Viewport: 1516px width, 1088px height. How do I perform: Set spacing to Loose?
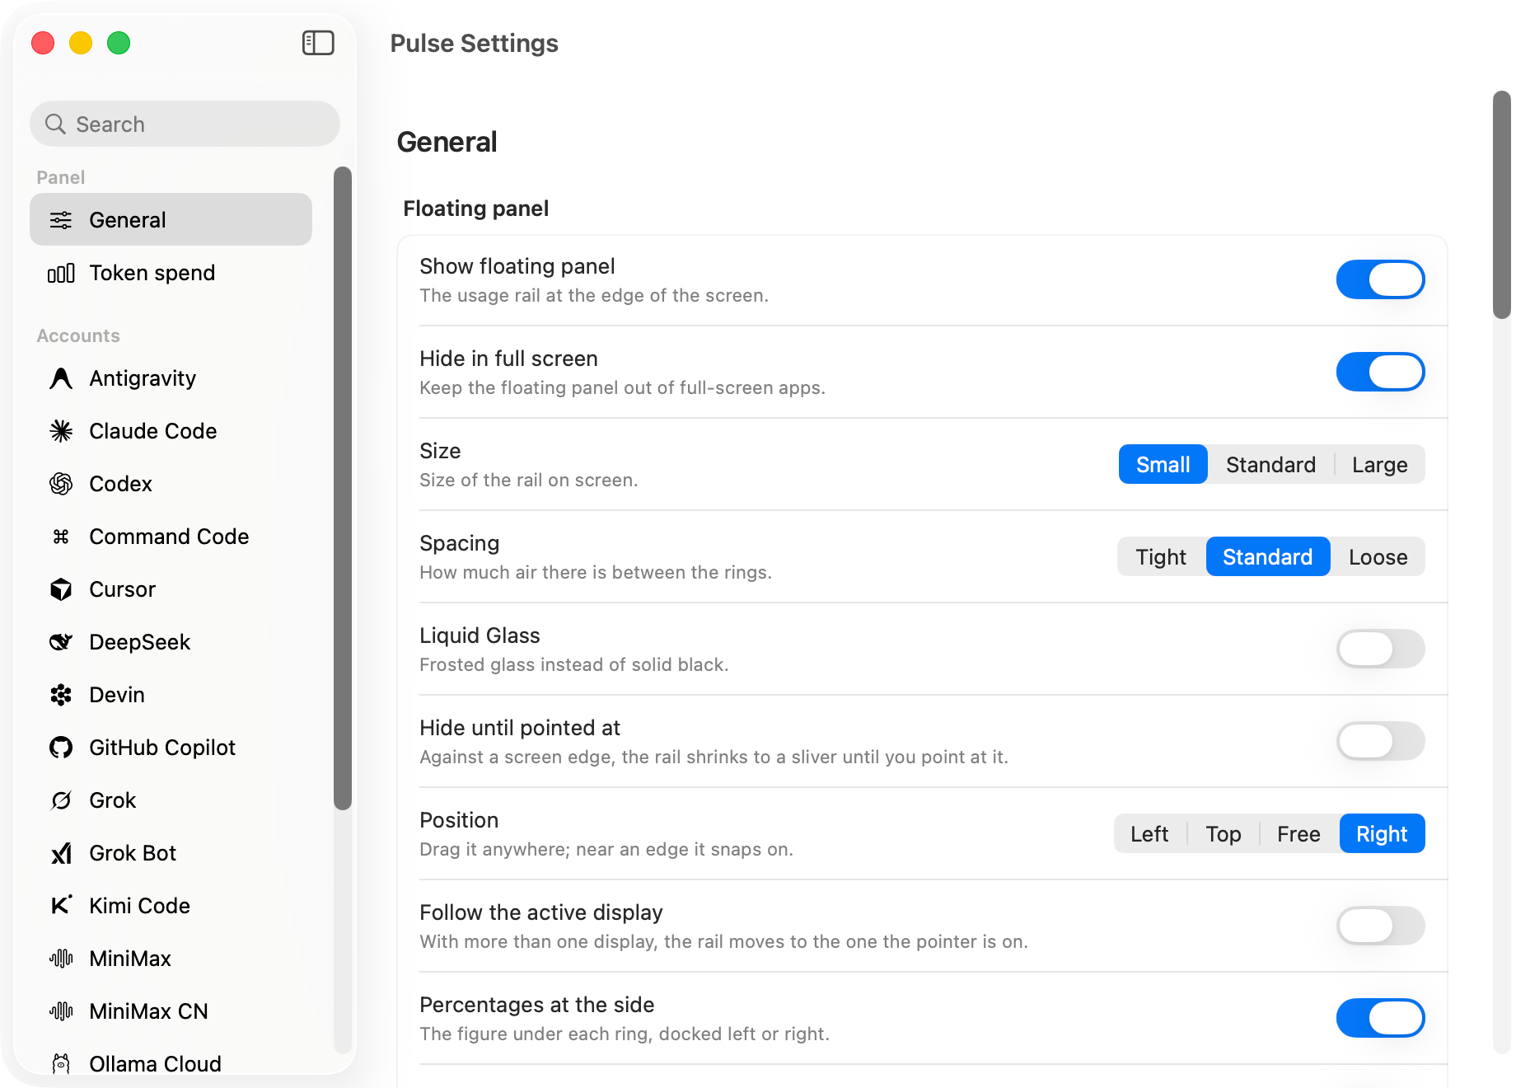1378,556
